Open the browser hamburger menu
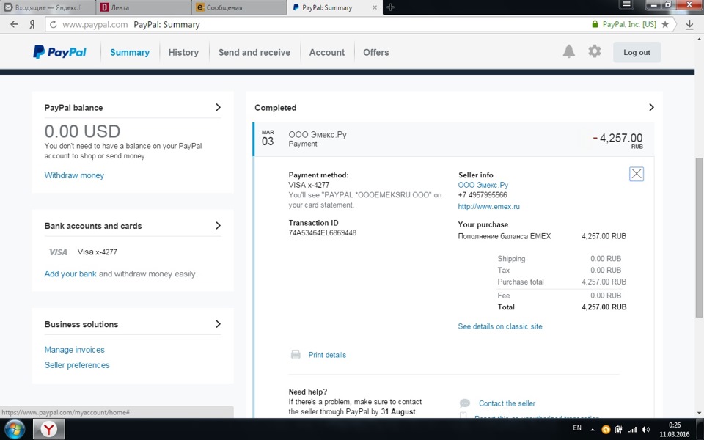This screenshot has height=440, width=704. click(x=626, y=4)
